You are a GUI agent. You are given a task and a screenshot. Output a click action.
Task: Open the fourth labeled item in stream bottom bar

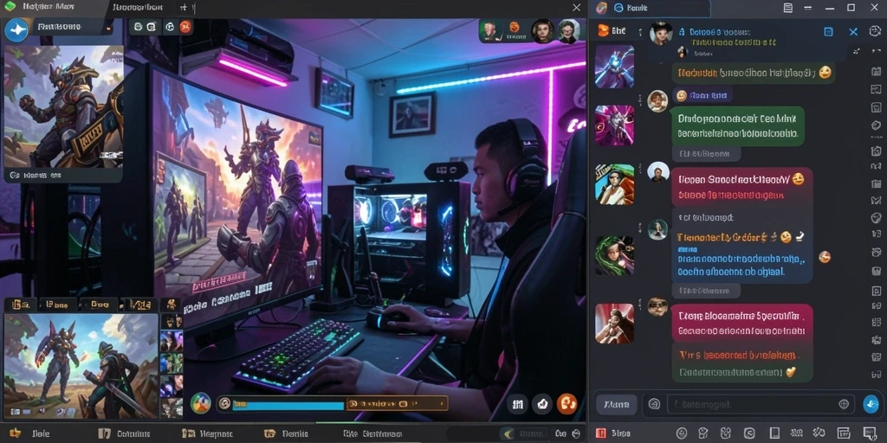[x=287, y=433]
